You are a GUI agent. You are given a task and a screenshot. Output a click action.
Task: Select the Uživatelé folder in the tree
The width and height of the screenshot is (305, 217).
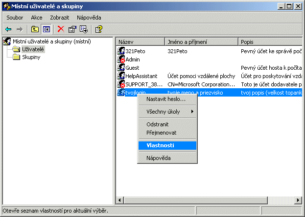click(33, 49)
